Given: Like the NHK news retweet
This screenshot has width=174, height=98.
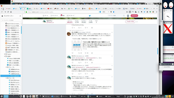Looking at the screenshot, I should [x=86, y=53].
